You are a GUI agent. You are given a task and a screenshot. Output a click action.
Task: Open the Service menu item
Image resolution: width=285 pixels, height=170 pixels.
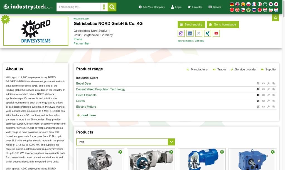pos(215,7)
